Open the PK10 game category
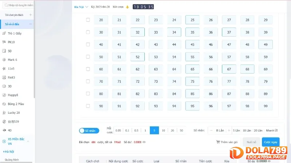 [x=11, y=42]
